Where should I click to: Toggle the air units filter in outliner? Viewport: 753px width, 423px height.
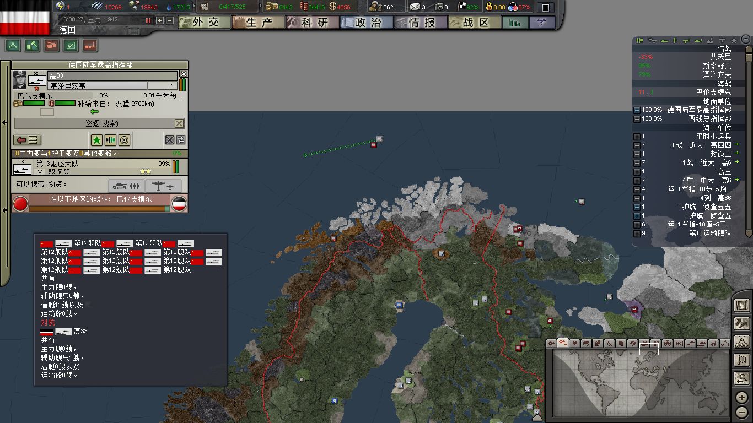[x=652, y=40]
